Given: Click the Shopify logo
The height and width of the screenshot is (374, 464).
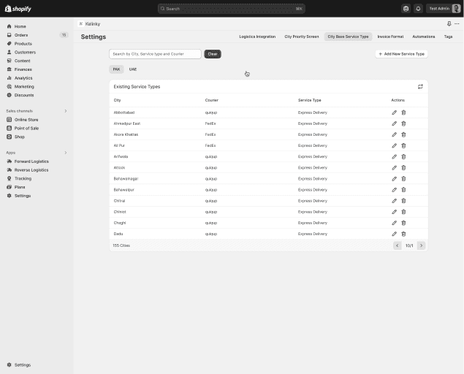Looking at the screenshot, I should (18, 9).
